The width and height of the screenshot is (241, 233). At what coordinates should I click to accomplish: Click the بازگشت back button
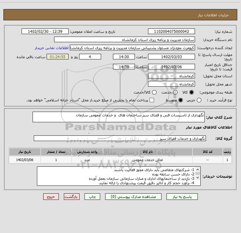click(72, 197)
